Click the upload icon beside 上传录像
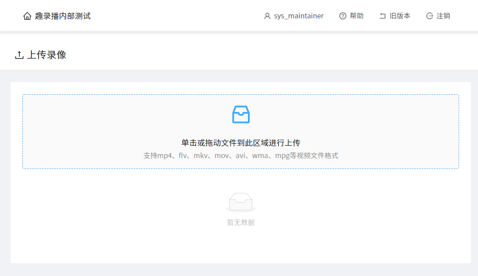The height and width of the screenshot is (276, 478). tap(19, 55)
